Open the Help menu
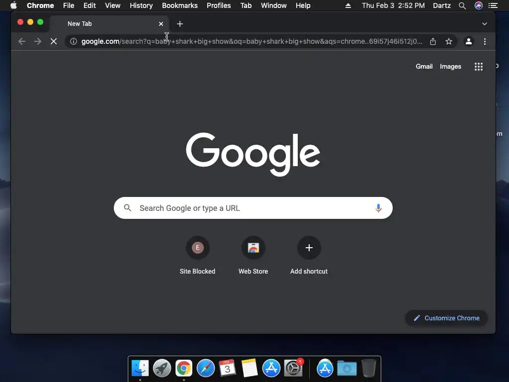Screen dimensions: 509x382 pyautogui.click(x=303, y=5)
